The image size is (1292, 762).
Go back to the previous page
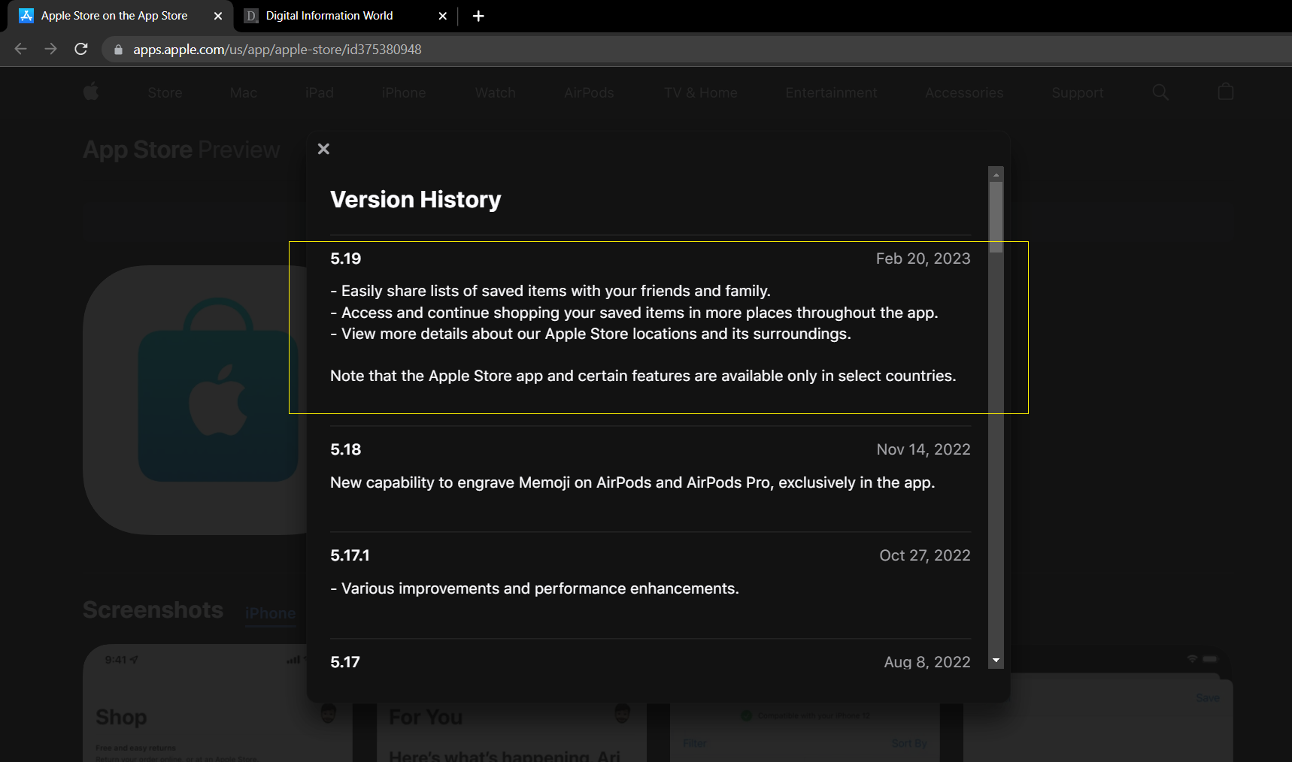[21, 49]
